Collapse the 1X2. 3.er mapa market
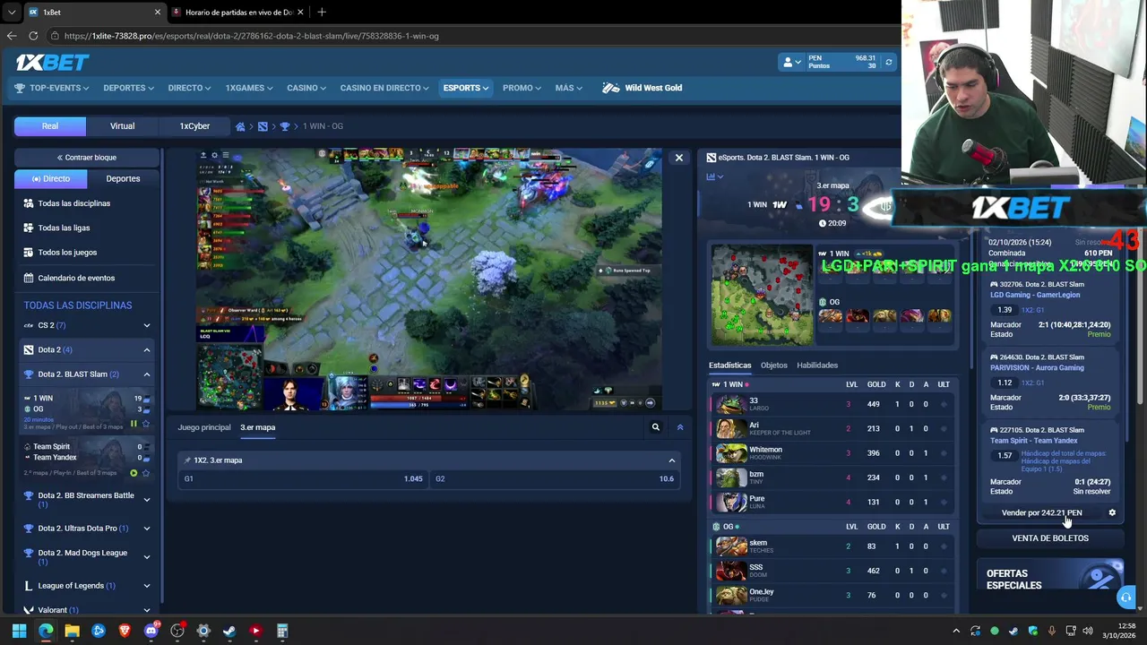 [x=671, y=460]
